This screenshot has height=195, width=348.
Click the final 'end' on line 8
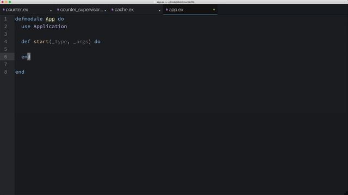tap(20, 72)
